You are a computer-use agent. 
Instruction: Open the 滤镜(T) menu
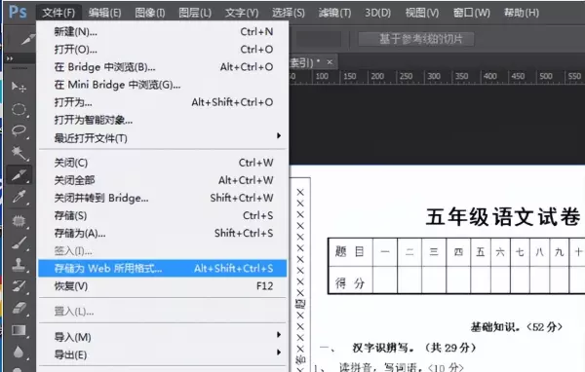tap(334, 13)
